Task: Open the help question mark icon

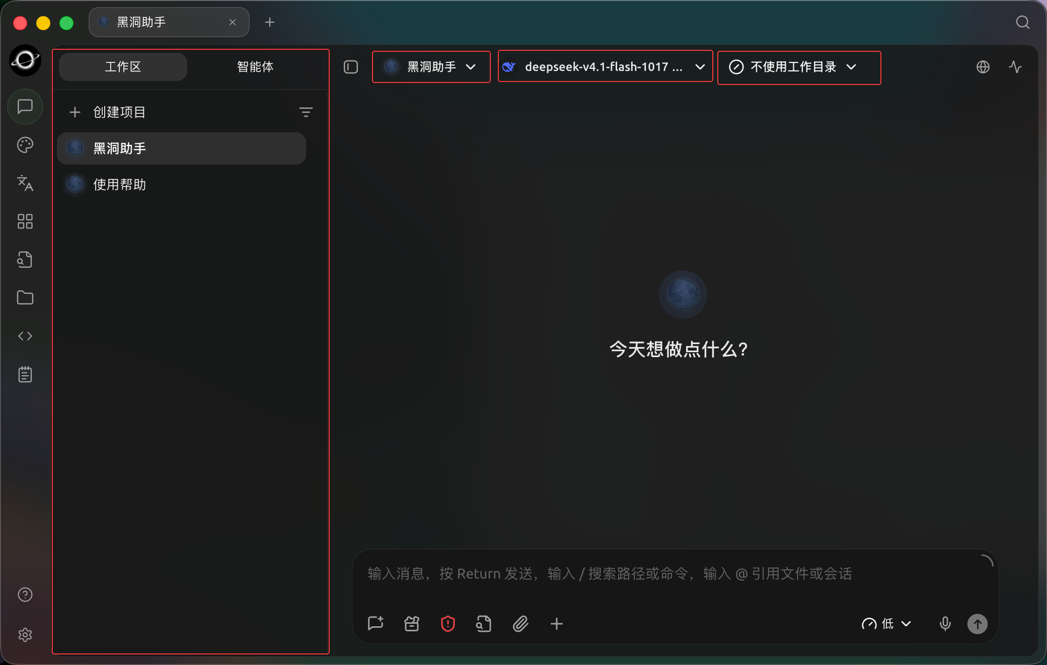Action: [25, 595]
